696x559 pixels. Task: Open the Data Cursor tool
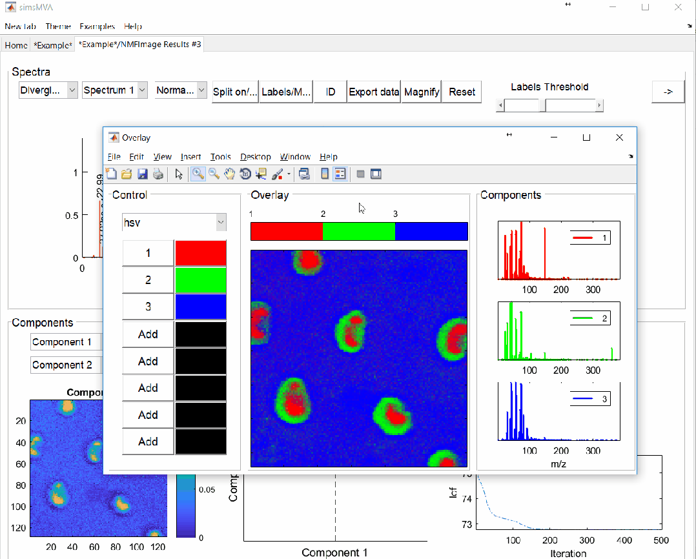click(261, 174)
